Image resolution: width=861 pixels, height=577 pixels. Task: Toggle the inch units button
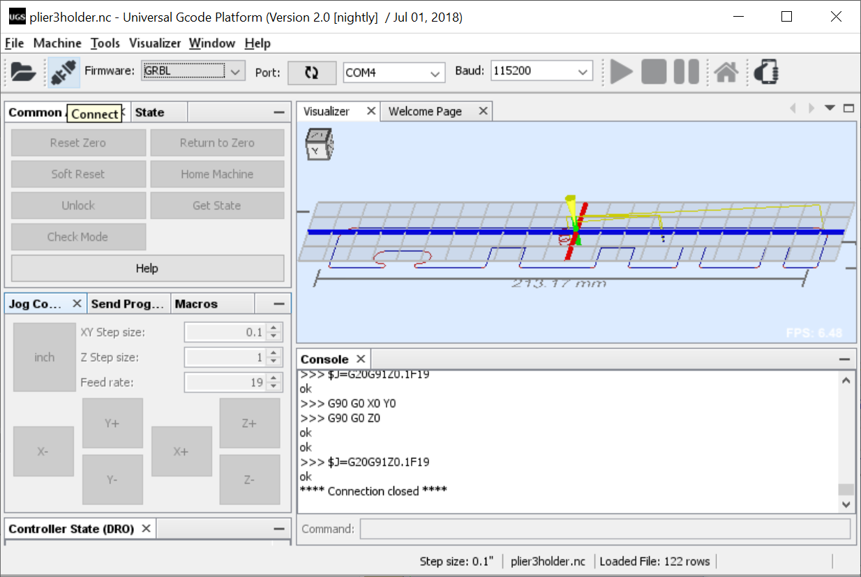[x=45, y=357]
